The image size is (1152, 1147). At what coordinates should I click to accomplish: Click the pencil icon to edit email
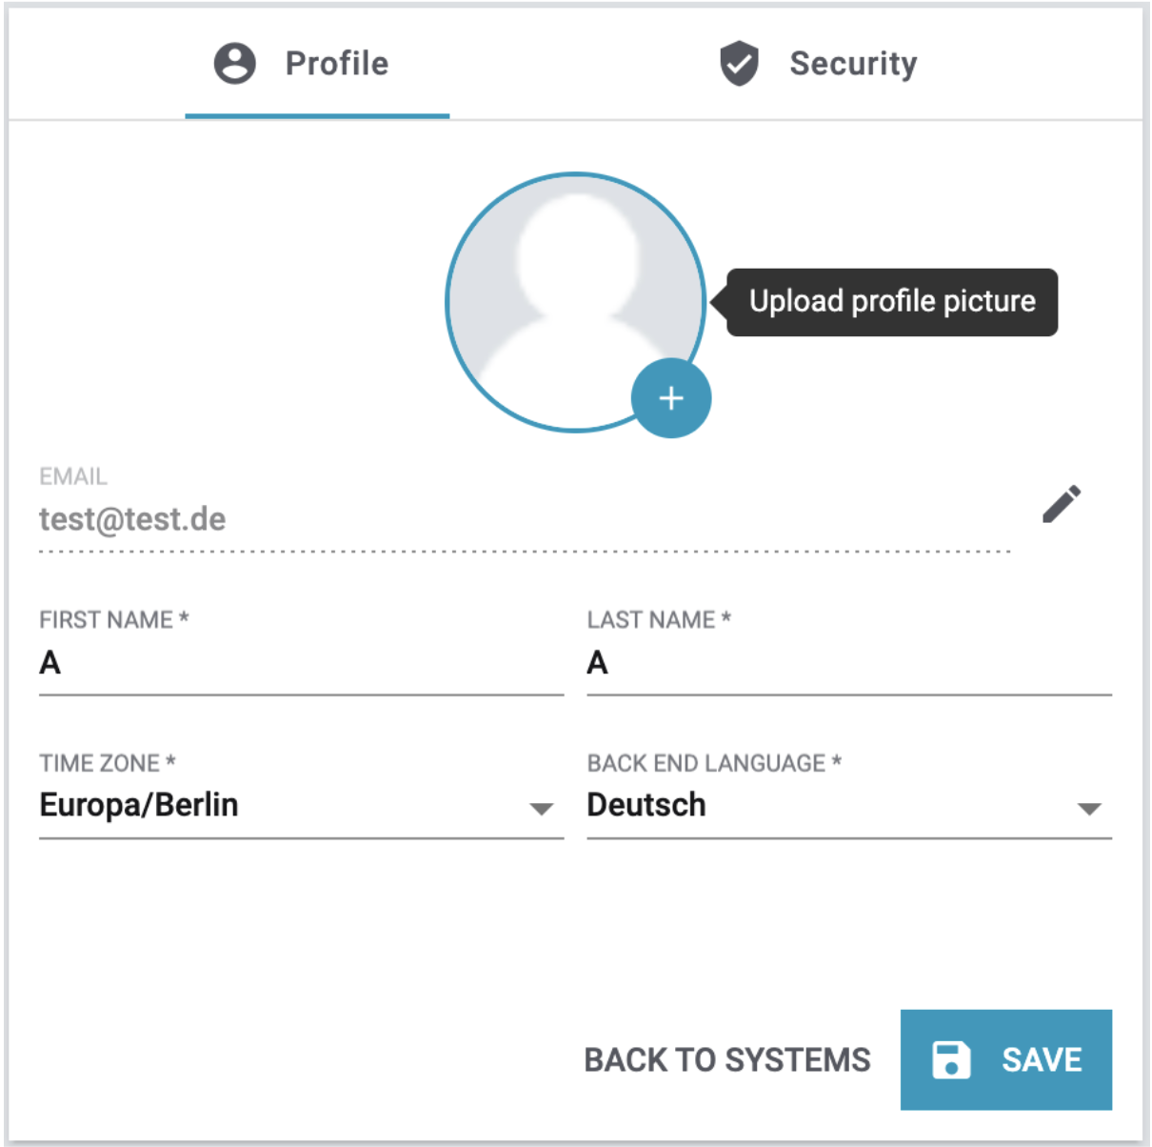click(x=1062, y=504)
